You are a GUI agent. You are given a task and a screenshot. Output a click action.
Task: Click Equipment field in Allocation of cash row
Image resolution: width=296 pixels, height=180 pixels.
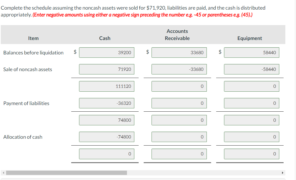point(251,137)
